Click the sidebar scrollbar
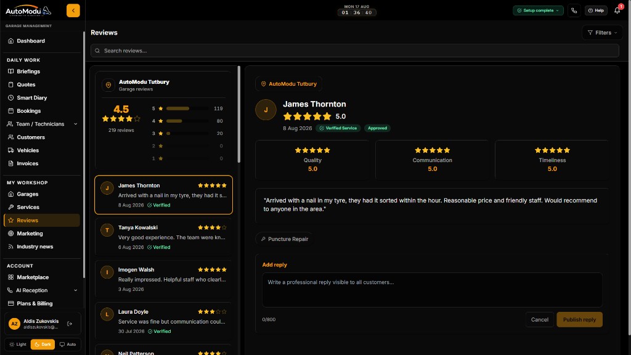631x355 pixels. (84, 155)
